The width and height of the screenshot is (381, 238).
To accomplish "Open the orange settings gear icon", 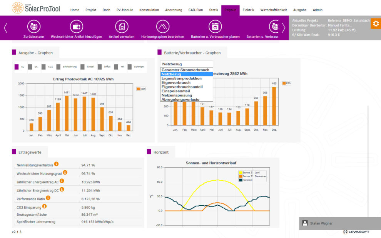I will tap(375, 23).
